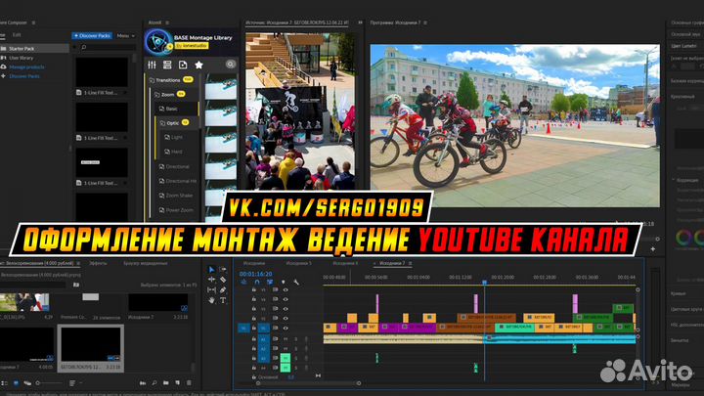Select first 1-Line Fill Text thumbnail

click(102, 71)
